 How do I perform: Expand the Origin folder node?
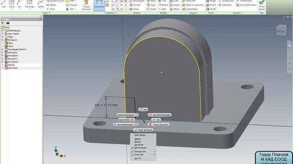click(2, 37)
